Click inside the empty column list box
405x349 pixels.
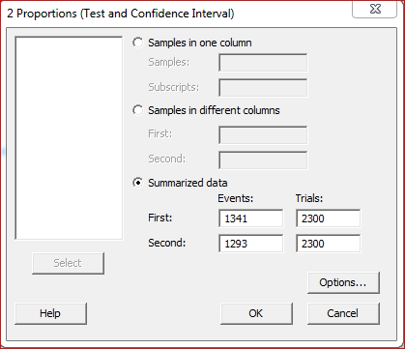click(x=69, y=138)
